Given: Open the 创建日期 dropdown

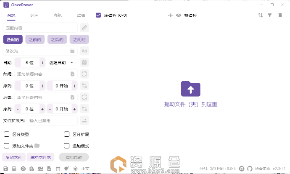Looking at the screenshot, I should click(x=61, y=63).
